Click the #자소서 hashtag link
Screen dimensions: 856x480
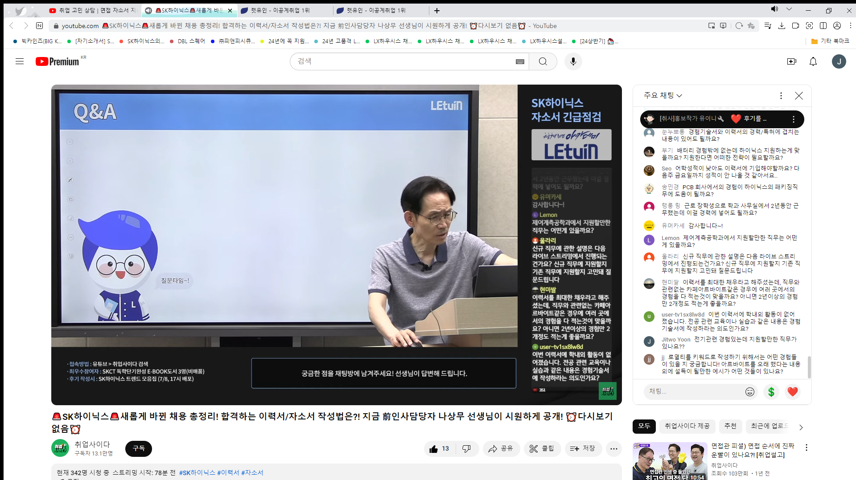[252, 473]
